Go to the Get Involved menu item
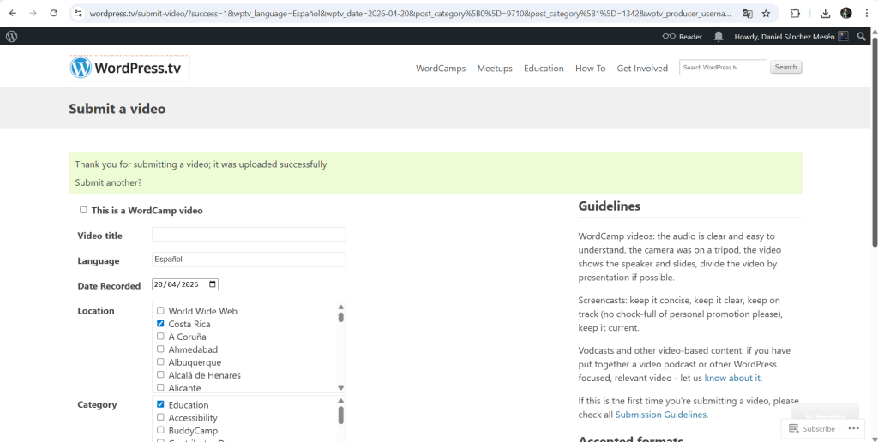The width and height of the screenshot is (878, 442). pyautogui.click(x=642, y=69)
